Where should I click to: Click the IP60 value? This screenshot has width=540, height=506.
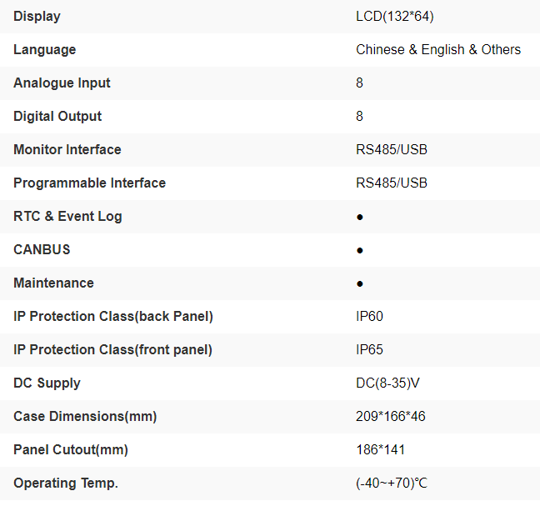click(369, 317)
